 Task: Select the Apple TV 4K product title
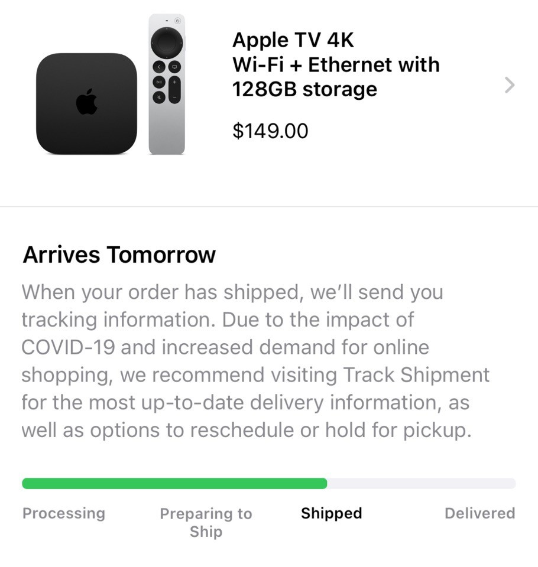pyautogui.click(x=336, y=64)
